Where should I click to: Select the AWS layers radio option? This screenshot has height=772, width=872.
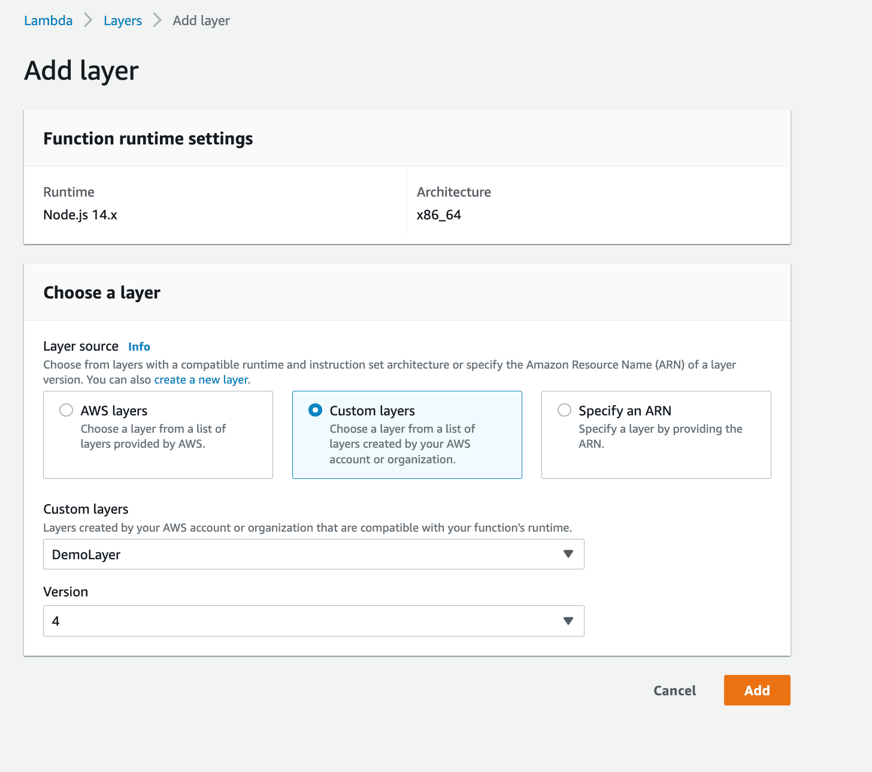click(x=66, y=410)
